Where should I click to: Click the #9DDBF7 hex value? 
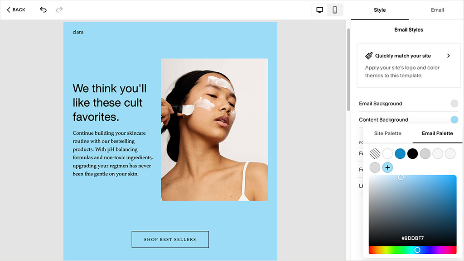pos(412,238)
